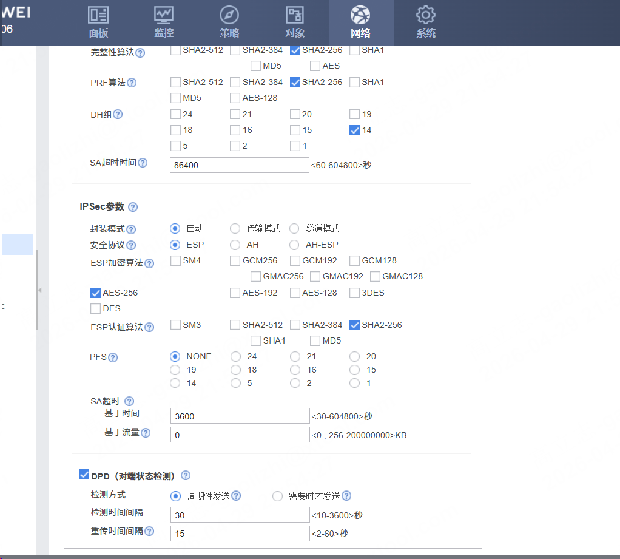Click help icon beside PFS label

click(112, 357)
